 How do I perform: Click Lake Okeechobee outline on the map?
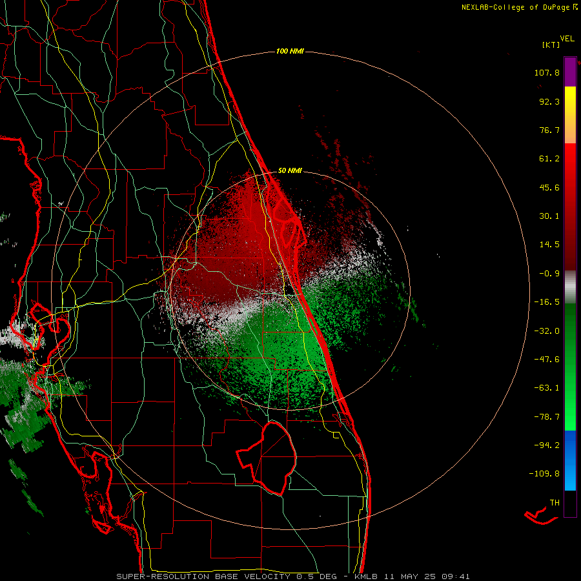[x=267, y=458]
